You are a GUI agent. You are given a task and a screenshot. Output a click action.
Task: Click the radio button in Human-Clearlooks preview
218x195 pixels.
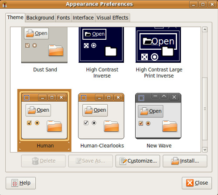pyautogui.click(x=94, y=123)
